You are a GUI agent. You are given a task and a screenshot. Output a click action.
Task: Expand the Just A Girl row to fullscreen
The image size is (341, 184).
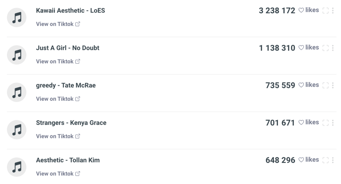pos(325,48)
